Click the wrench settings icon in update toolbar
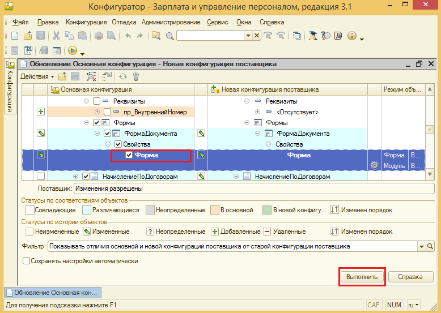 click(x=136, y=76)
